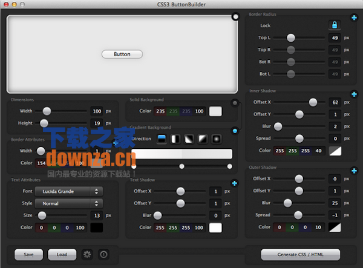The width and height of the screenshot is (363, 268).
Task: Click the plus icon beside Border Radius
Action: coord(354,18)
